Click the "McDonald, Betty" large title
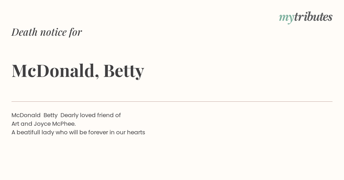 click(x=78, y=71)
